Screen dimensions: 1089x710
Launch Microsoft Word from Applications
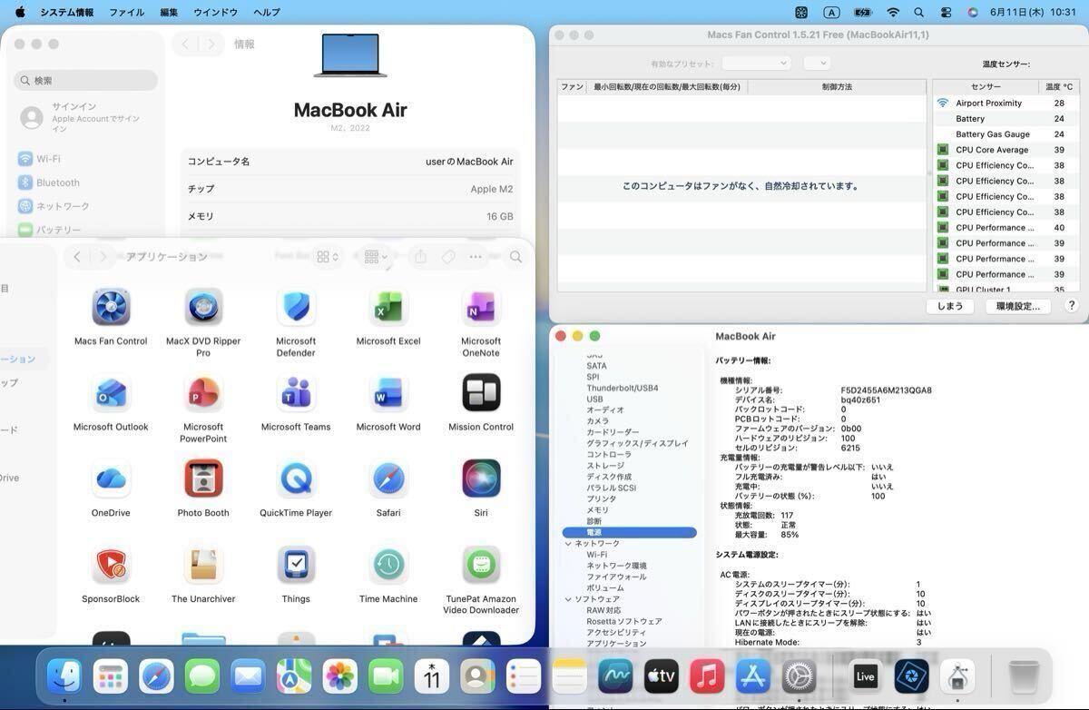[388, 393]
